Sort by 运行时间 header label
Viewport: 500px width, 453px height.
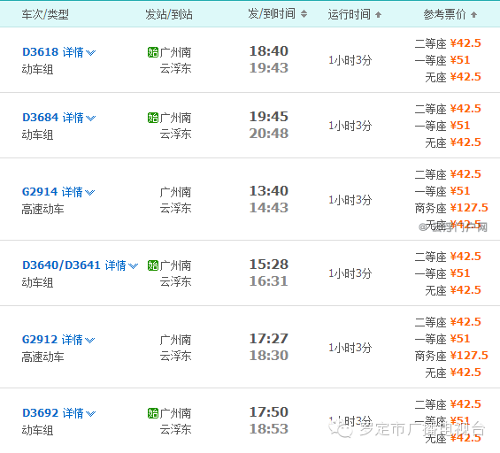coord(350,14)
